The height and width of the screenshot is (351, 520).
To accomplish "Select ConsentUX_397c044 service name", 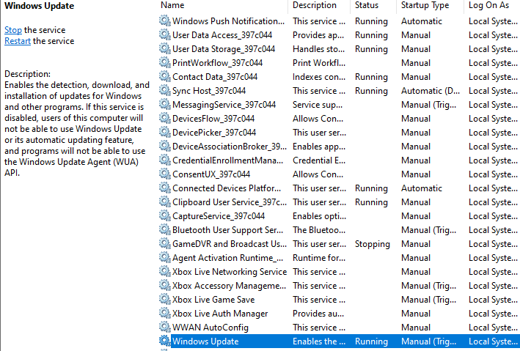I will tap(211, 174).
